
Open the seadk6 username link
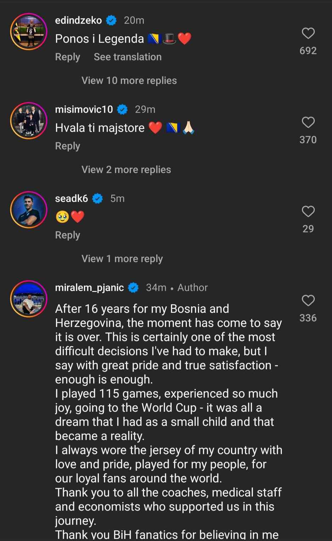coord(71,198)
